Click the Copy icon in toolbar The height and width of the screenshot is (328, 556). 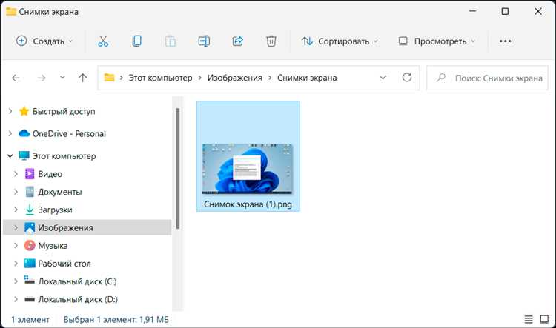tap(137, 41)
